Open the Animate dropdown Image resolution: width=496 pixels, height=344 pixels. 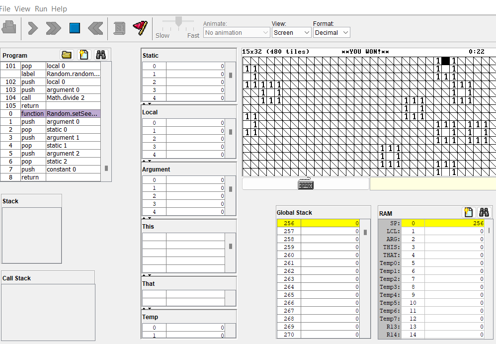pyautogui.click(x=236, y=32)
